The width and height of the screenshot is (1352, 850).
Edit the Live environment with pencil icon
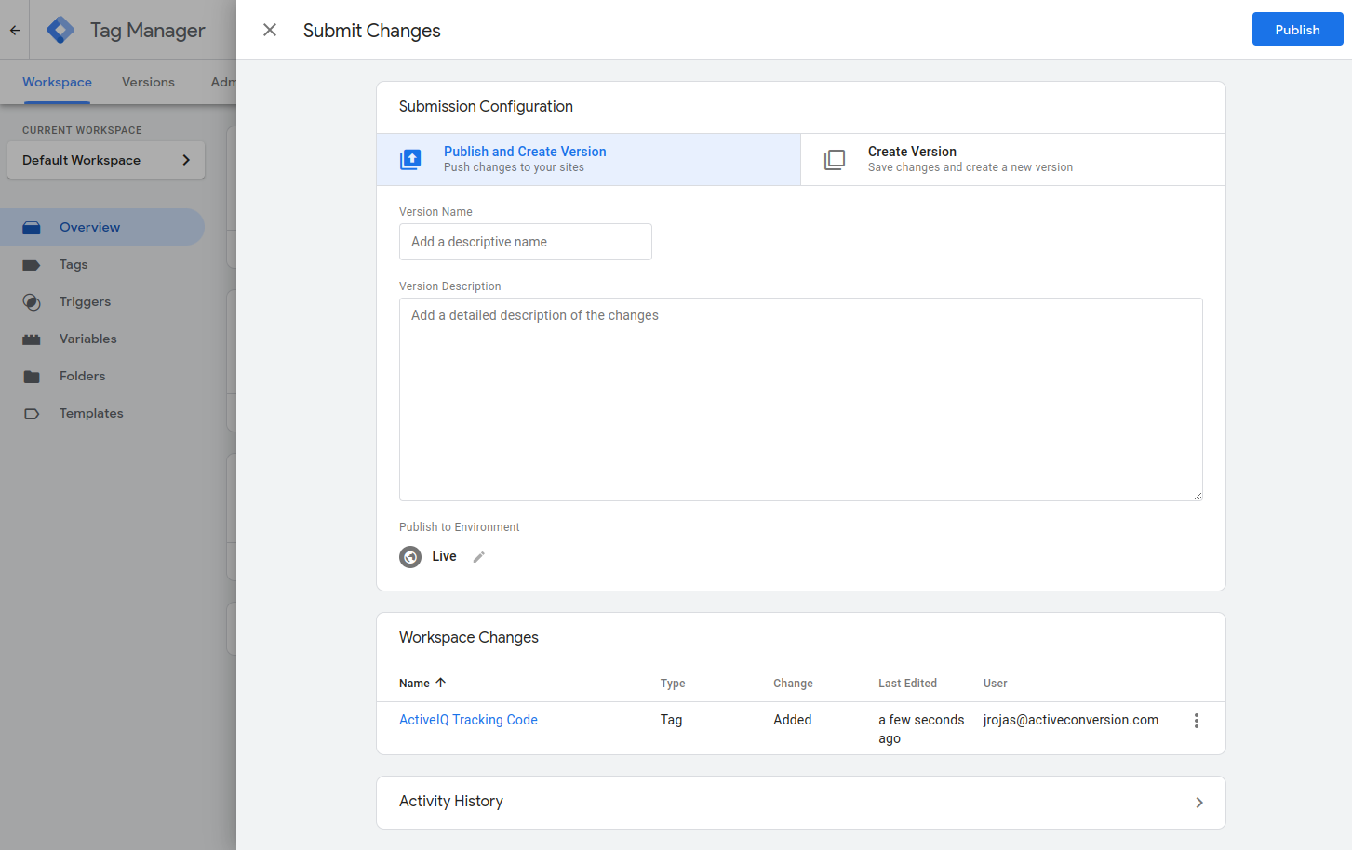point(479,557)
